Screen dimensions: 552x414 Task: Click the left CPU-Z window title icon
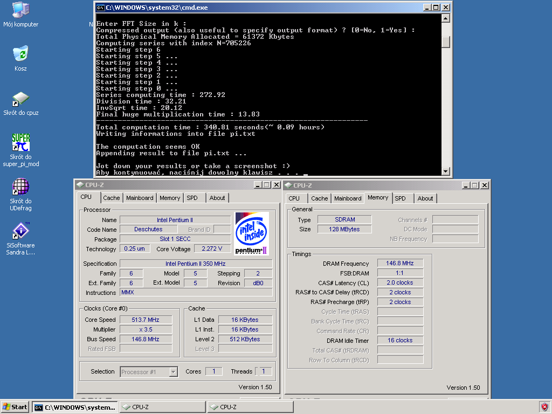[80, 185]
